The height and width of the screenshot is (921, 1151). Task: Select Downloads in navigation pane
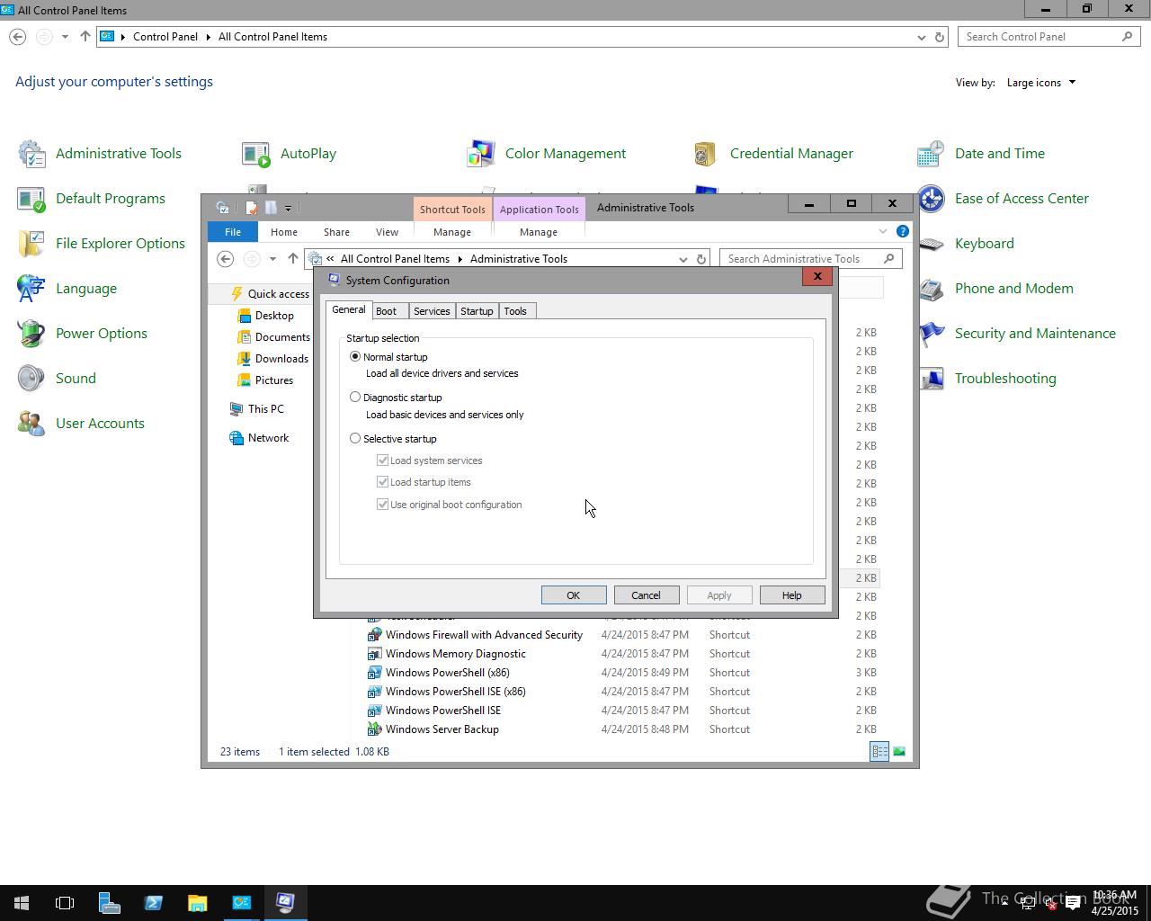272,359
